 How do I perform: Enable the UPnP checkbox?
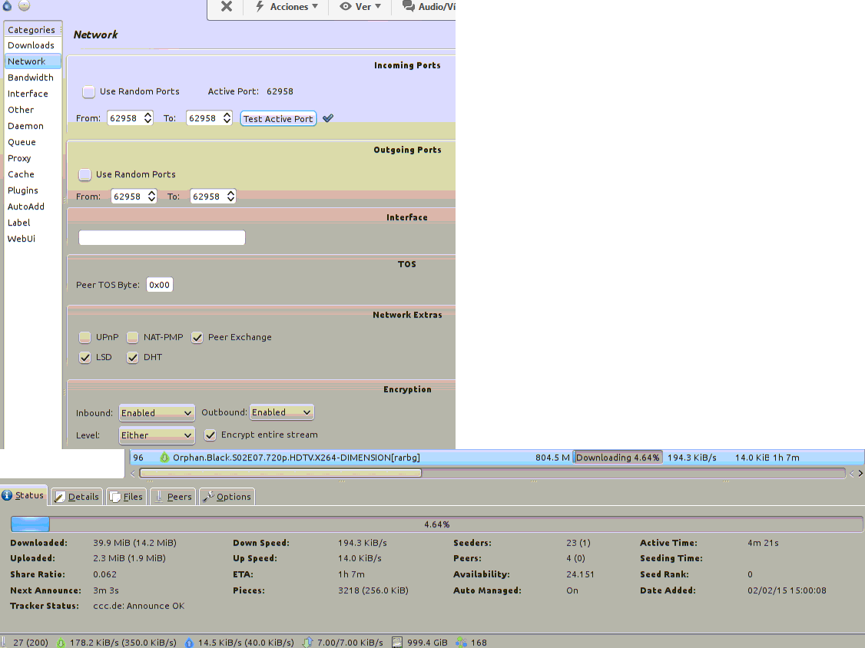(x=85, y=337)
